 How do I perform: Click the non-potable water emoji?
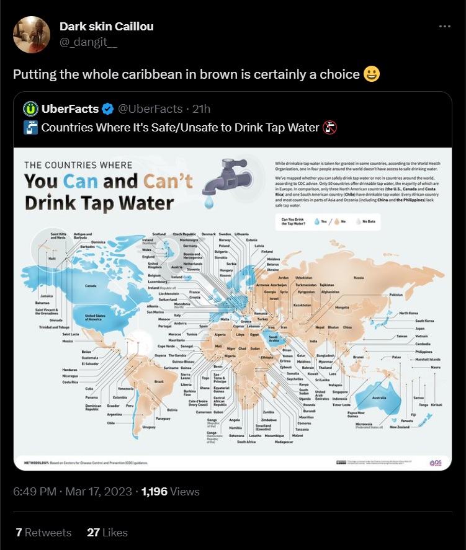(330, 128)
